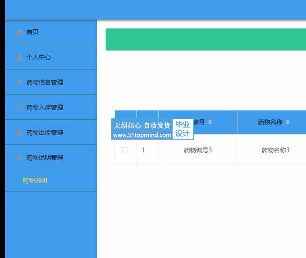Open the 首页 menu item
Screen dimensions: 306x258
pyautogui.click(x=51, y=32)
